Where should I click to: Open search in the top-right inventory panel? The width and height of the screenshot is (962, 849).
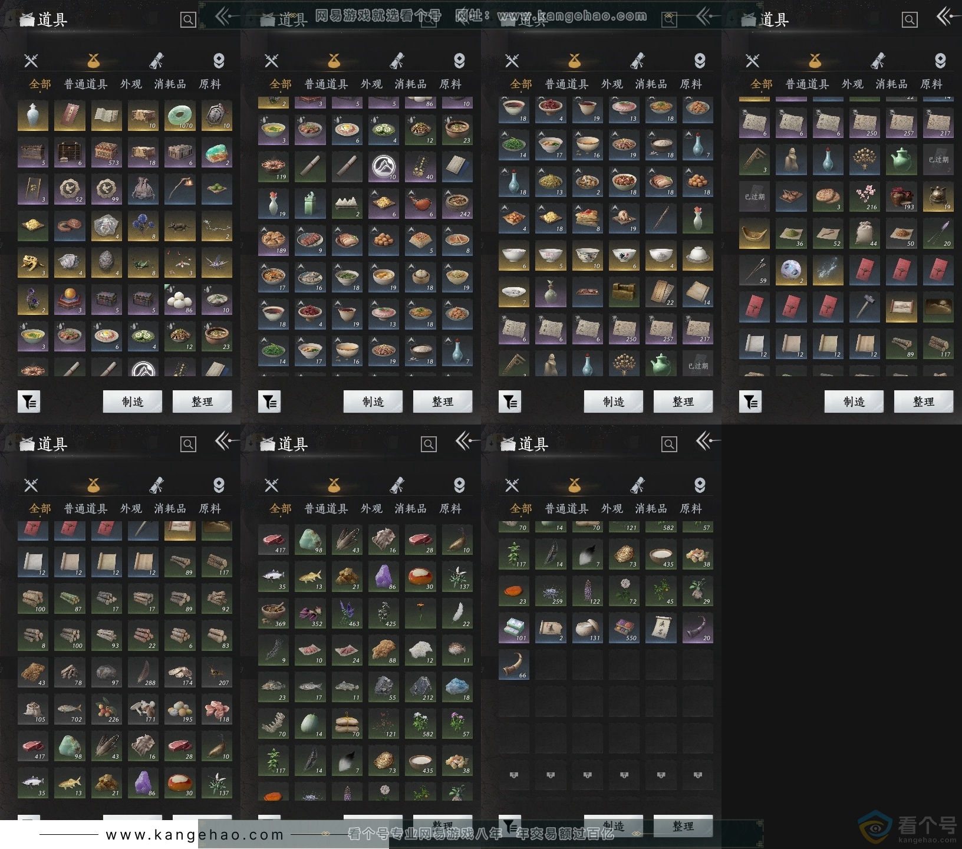[910, 20]
